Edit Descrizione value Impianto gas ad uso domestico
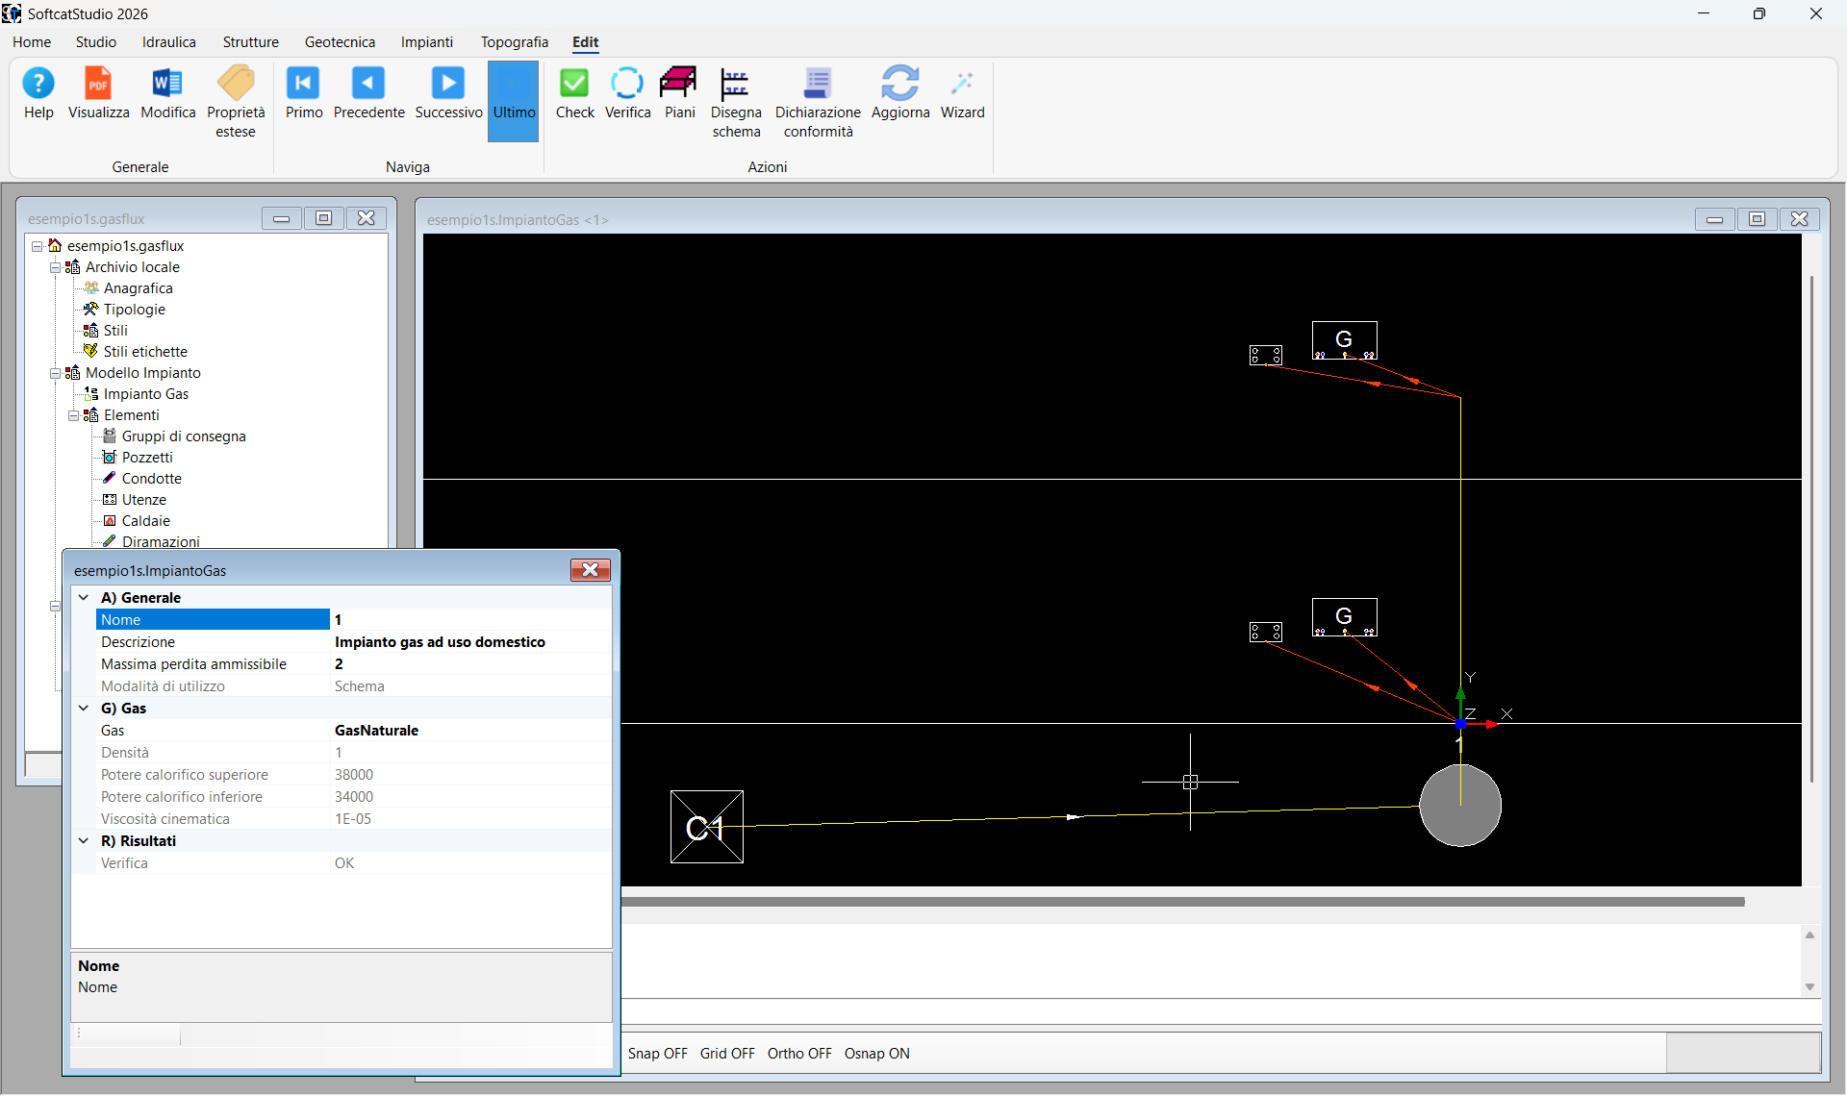 [470, 642]
